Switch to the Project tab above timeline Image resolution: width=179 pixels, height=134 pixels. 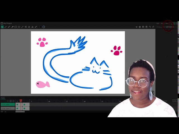coord(3,98)
